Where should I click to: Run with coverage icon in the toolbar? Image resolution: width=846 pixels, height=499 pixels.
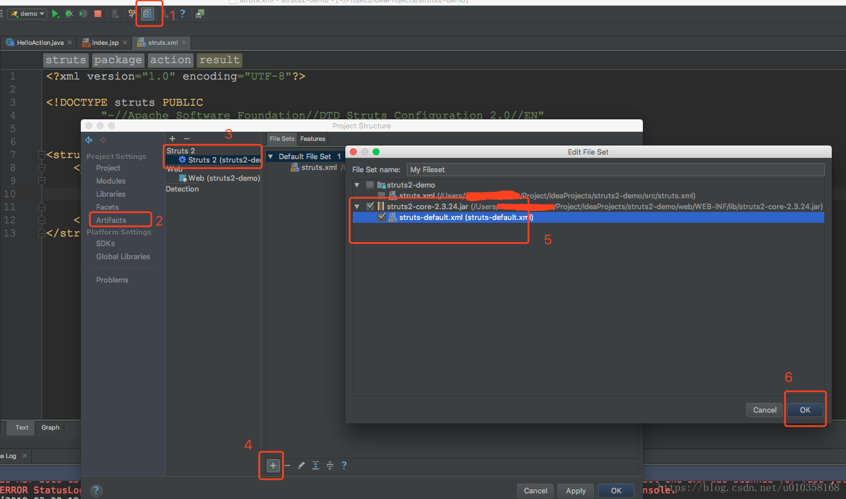pos(83,14)
